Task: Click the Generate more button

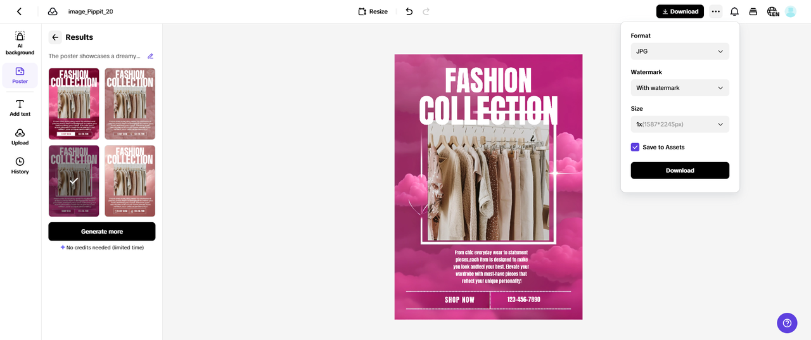Action: pyautogui.click(x=102, y=232)
